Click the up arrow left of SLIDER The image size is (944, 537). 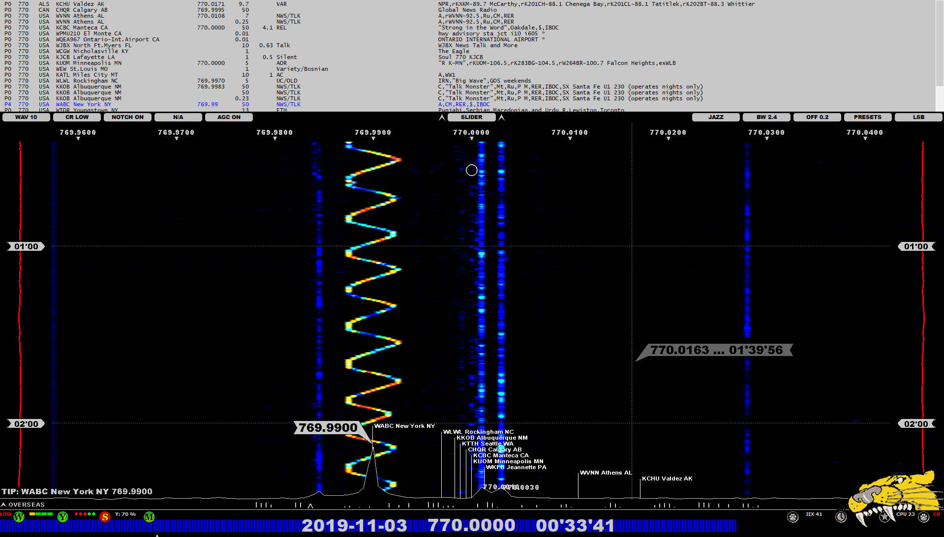(442, 117)
